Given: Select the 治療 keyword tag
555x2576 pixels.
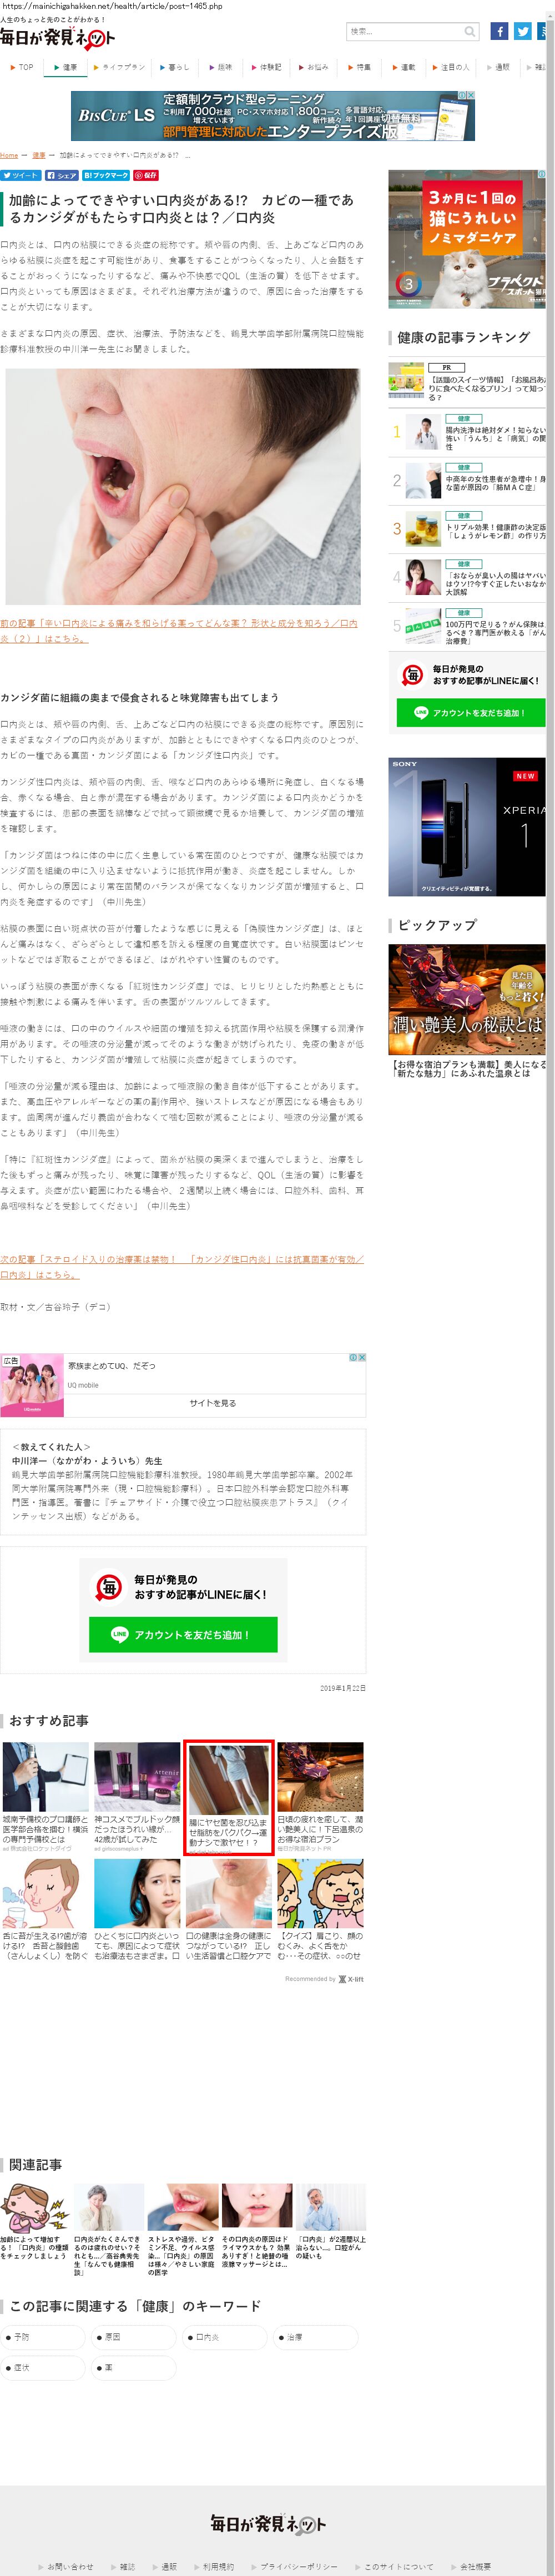Looking at the screenshot, I should pos(315,2337).
